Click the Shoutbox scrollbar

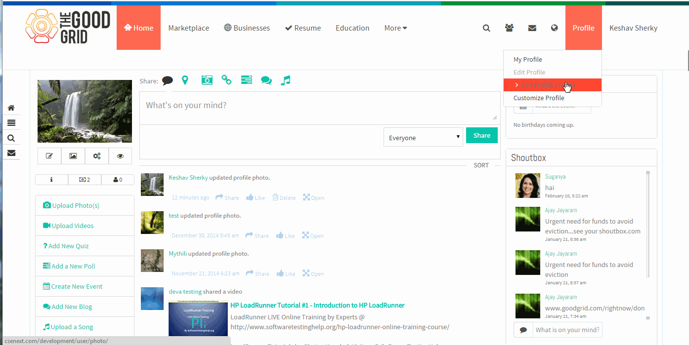point(648,225)
